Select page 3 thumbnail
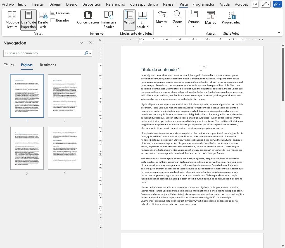Image resolution: width=285 pixels, height=248 pixels. pos(27,148)
